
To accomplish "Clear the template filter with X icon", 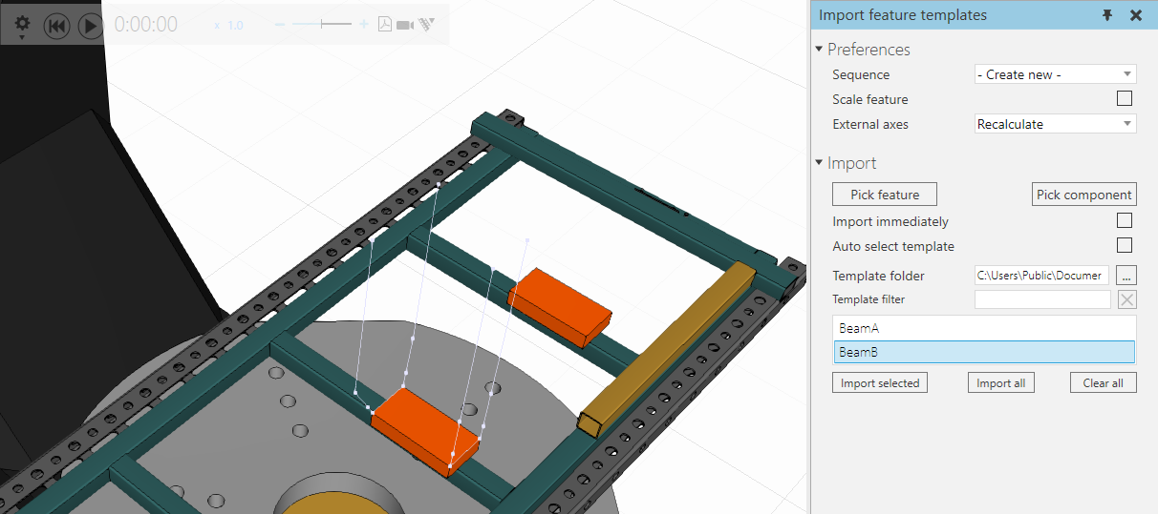I will (x=1127, y=299).
